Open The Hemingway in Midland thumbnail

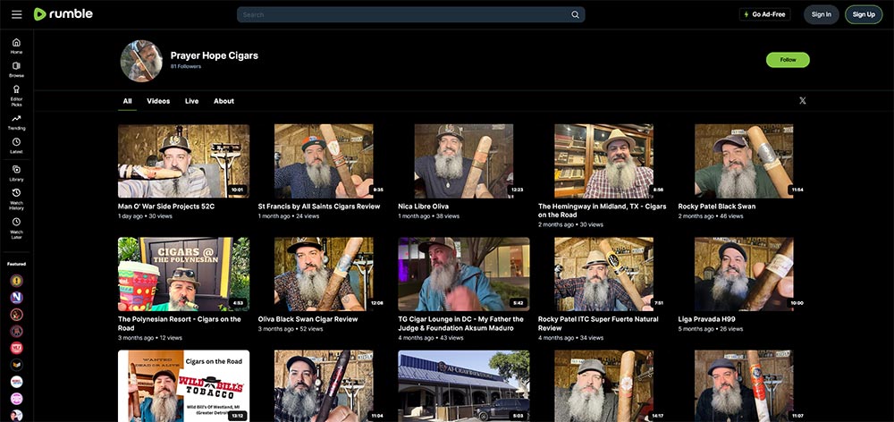click(603, 161)
